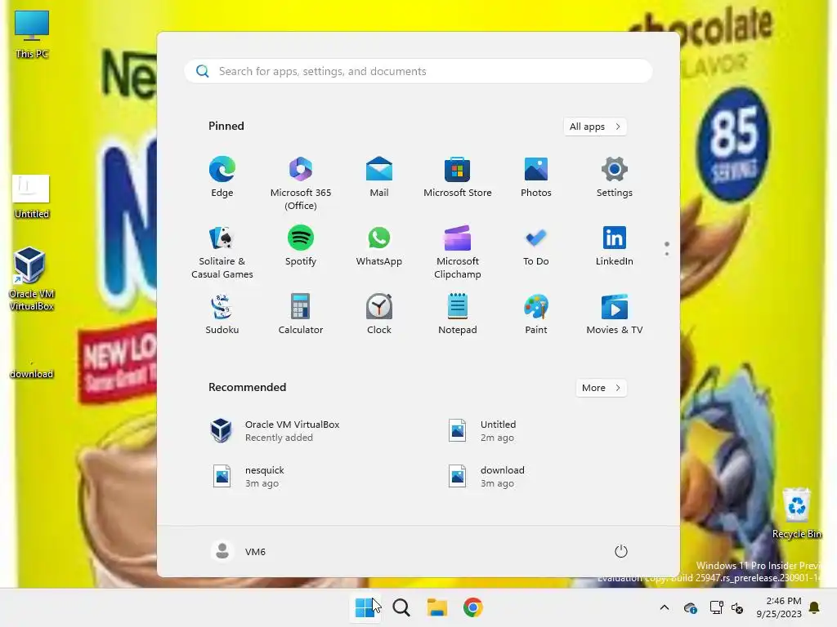Open network status tray icon
Image resolution: width=837 pixels, height=627 pixels.
(x=716, y=607)
